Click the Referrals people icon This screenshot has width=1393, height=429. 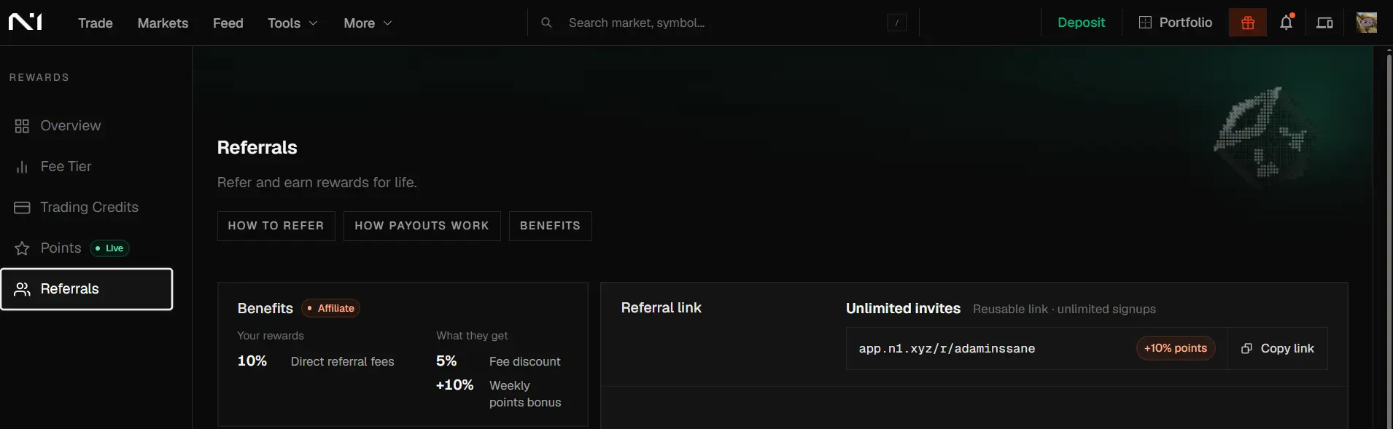[x=23, y=289]
